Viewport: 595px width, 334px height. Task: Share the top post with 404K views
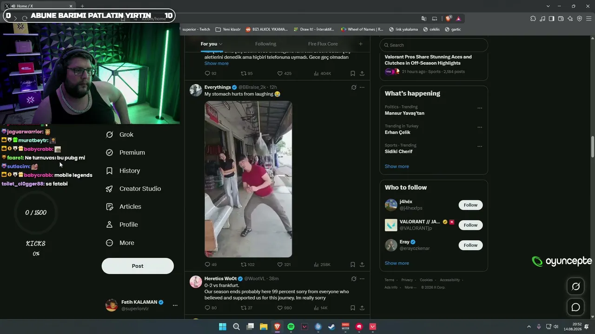coord(362,73)
